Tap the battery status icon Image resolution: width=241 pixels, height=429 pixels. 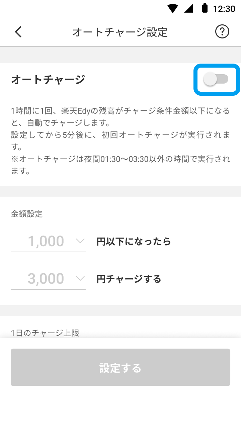coord(205,8)
